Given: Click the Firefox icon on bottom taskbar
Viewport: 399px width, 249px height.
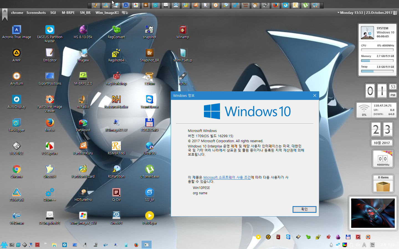Looking at the screenshot, I should pyautogui.click(x=136, y=245).
